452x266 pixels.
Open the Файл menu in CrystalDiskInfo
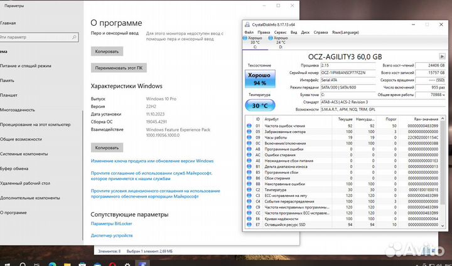point(249,32)
